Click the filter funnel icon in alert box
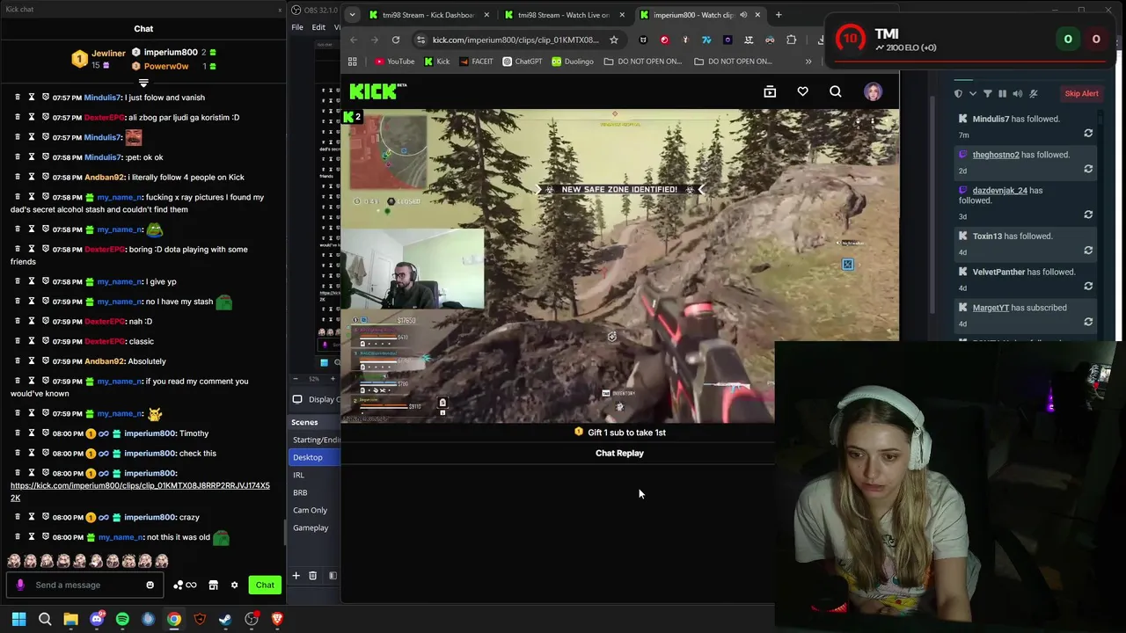This screenshot has height=633, width=1126. coord(987,93)
